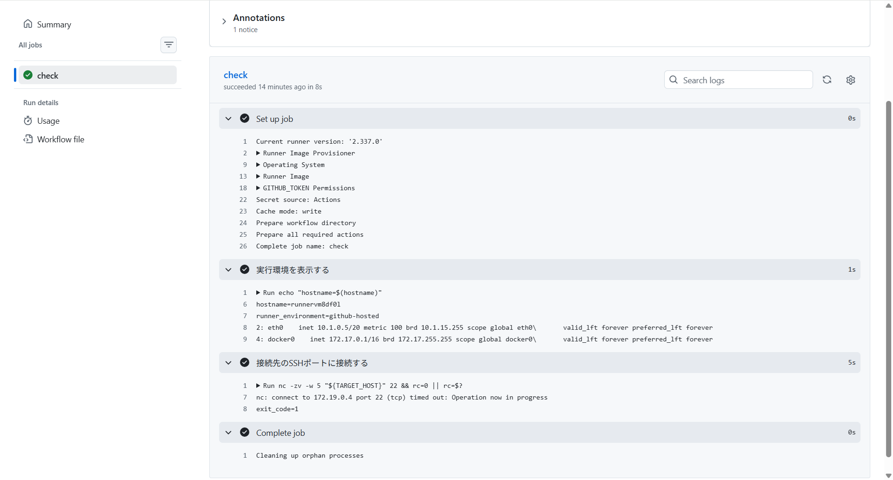The width and height of the screenshot is (893, 480).
Task: Open the Workflow file link
Action: (60, 140)
